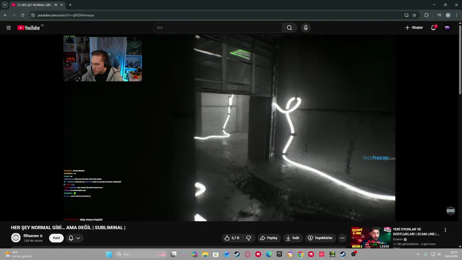This screenshot has height=260, width=462.
Task: Open Outlook from taskbar
Action: pyautogui.click(x=226, y=254)
